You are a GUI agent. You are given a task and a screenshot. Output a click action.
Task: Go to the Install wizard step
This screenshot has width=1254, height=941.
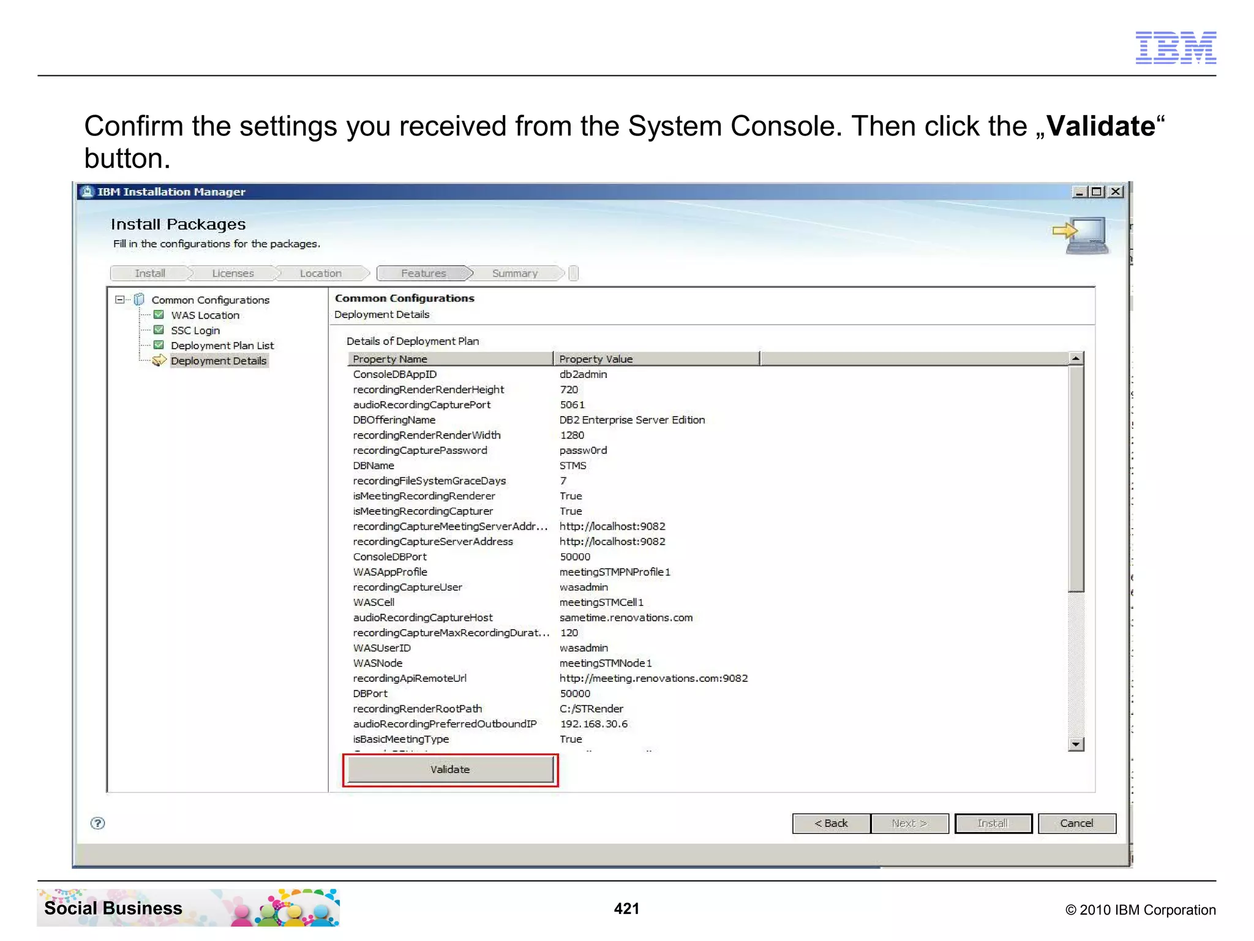[x=150, y=273]
